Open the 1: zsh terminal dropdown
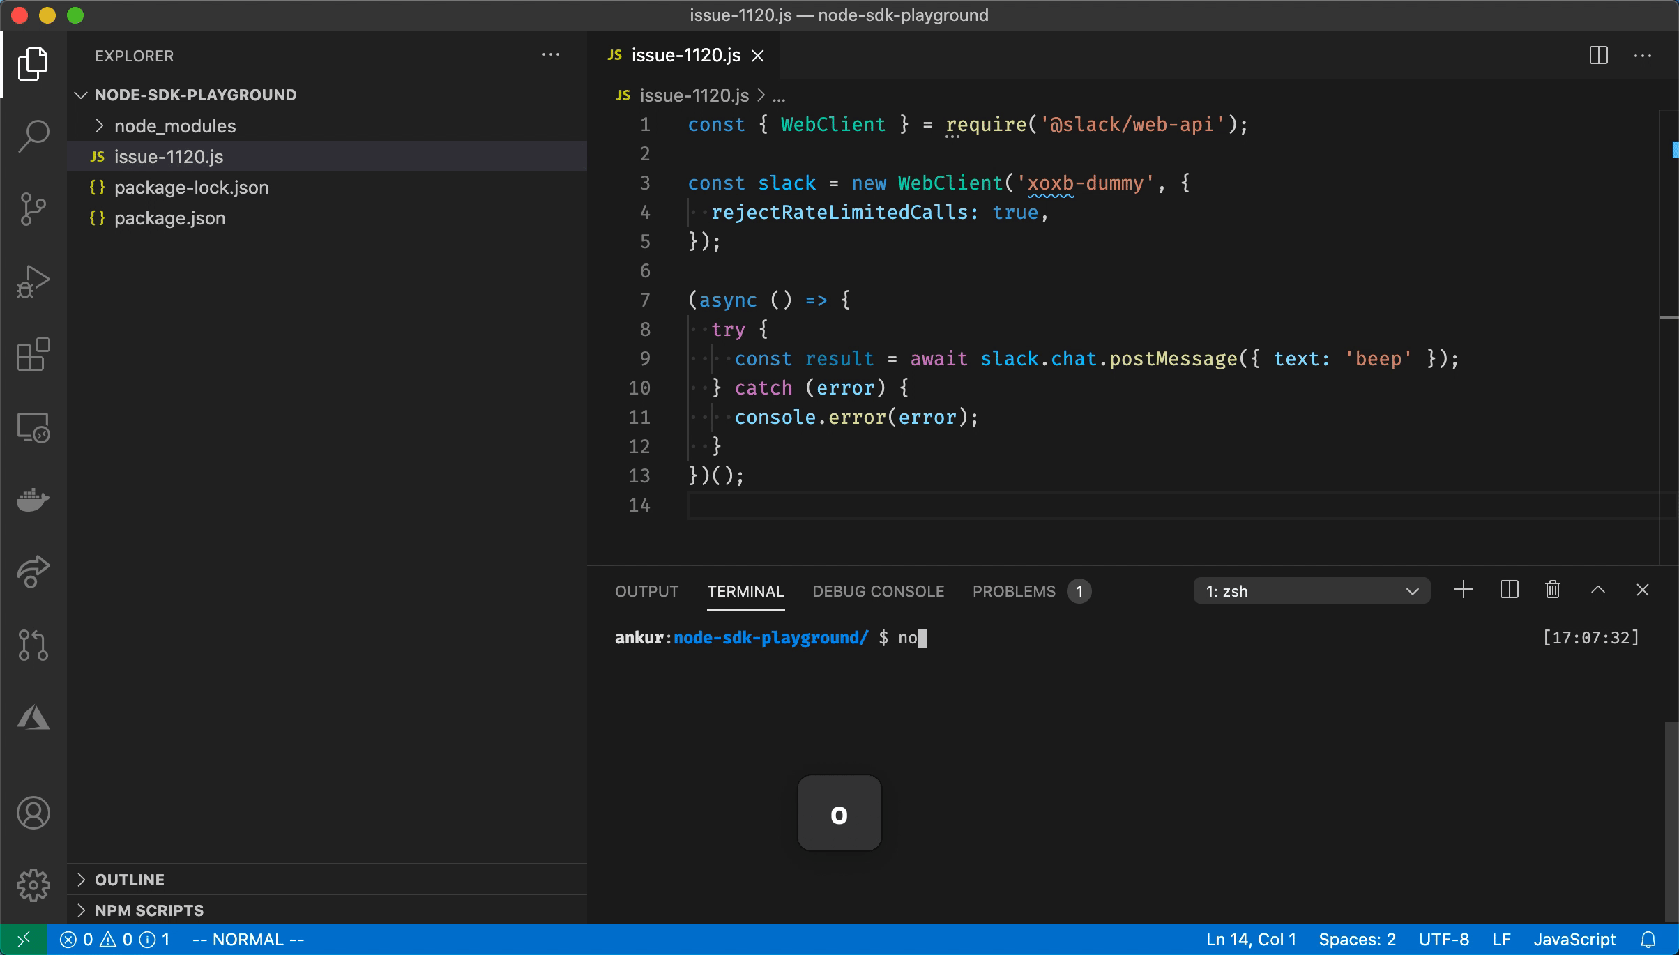 pyautogui.click(x=1311, y=591)
